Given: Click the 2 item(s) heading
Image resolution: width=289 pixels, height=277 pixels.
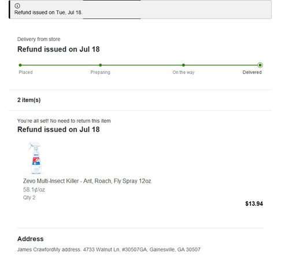Looking at the screenshot, I should coord(29,100).
